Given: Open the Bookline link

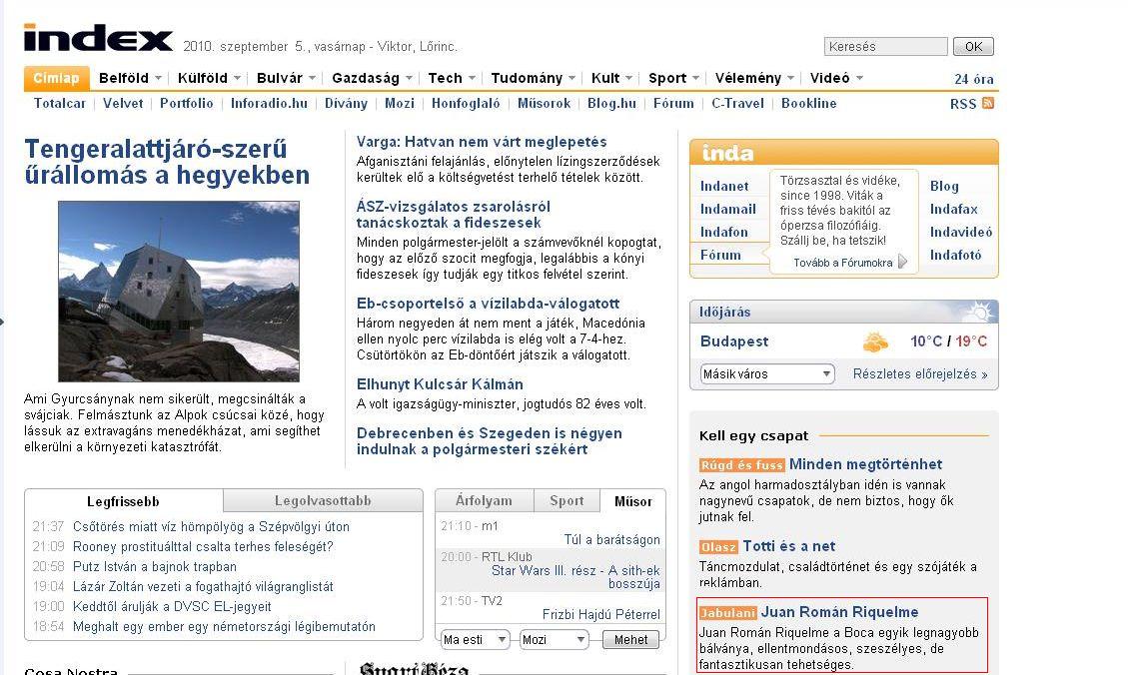Looking at the screenshot, I should click(x=808, y=103).
